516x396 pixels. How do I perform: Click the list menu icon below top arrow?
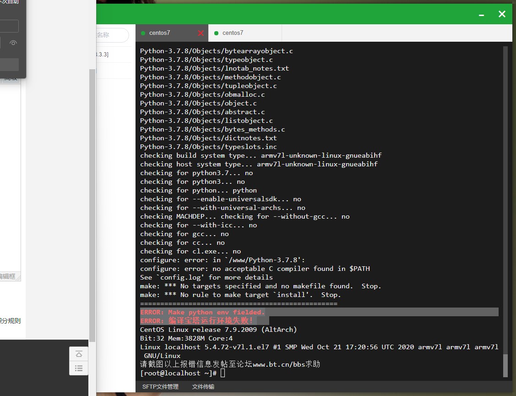(x=79, y=368)
